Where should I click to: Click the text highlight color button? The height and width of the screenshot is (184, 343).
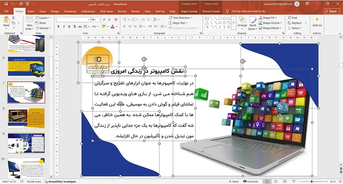pos(104,26)
